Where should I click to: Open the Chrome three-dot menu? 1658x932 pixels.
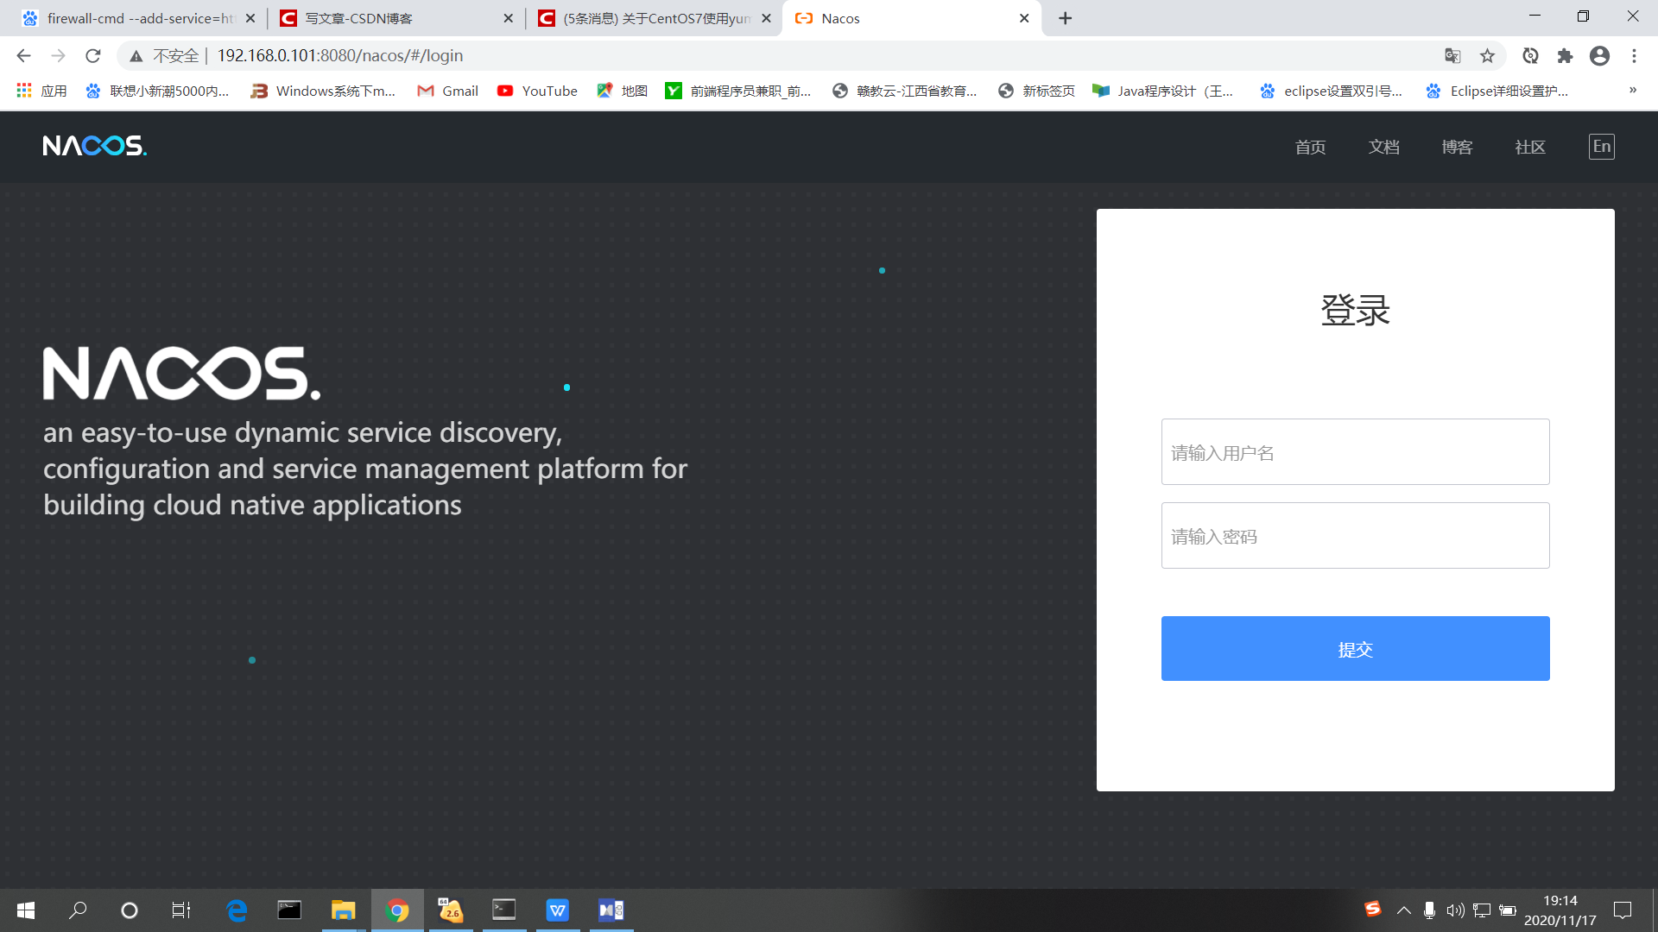point(1634,56)
